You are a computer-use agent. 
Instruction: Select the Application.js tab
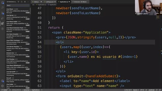(64, 2)
